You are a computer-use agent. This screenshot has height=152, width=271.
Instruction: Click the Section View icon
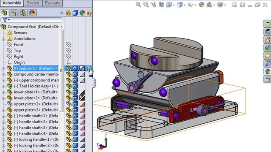tap(161, 5)
